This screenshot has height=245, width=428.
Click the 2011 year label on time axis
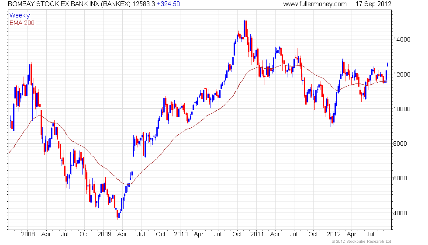257,234
